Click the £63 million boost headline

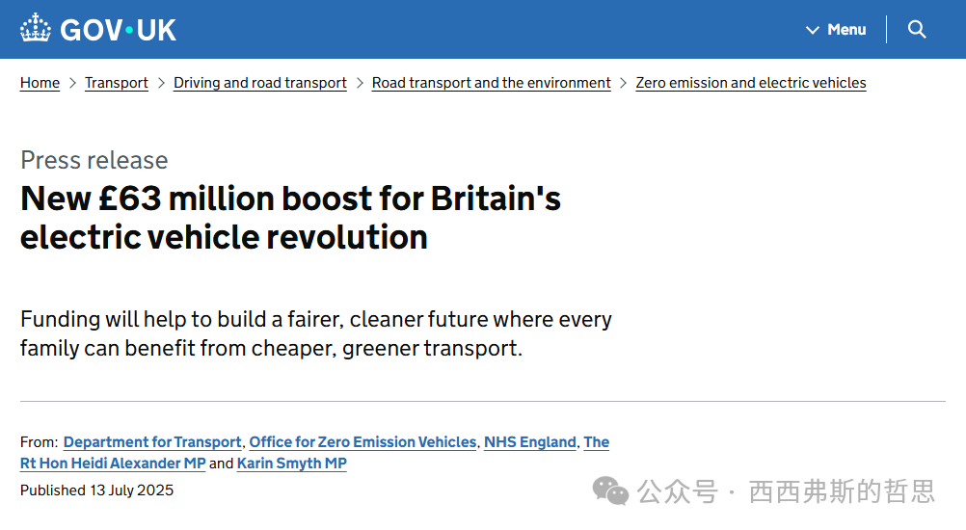click(x=290, y=217)
